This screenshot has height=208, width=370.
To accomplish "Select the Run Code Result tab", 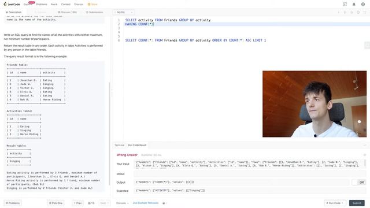I will tap(137, 145).
